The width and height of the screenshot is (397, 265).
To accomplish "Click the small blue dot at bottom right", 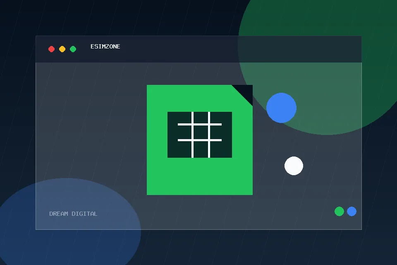I will (352, 211).
